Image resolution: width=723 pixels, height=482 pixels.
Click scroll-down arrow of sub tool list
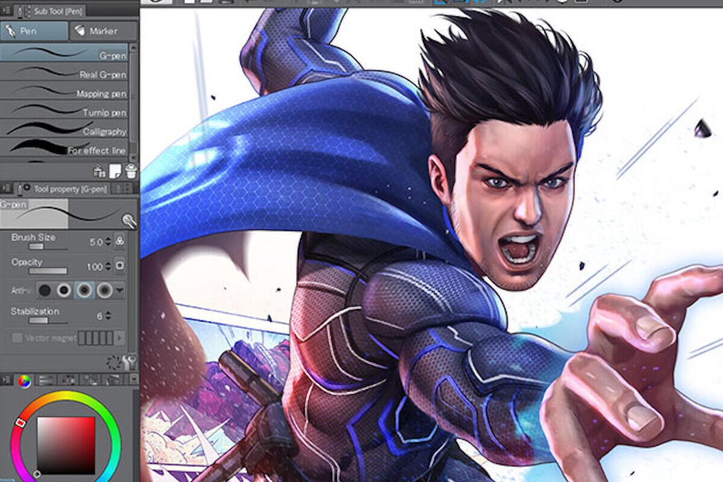(x=134, y=158)
